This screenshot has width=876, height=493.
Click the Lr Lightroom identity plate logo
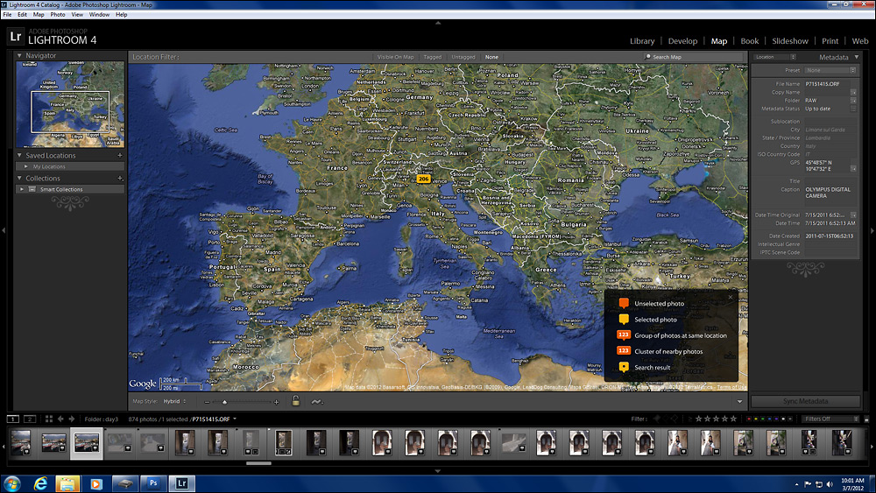[16, 37]
